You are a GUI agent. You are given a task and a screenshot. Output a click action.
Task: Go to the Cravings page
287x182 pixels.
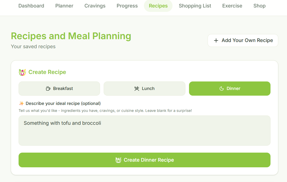[95, 6]
